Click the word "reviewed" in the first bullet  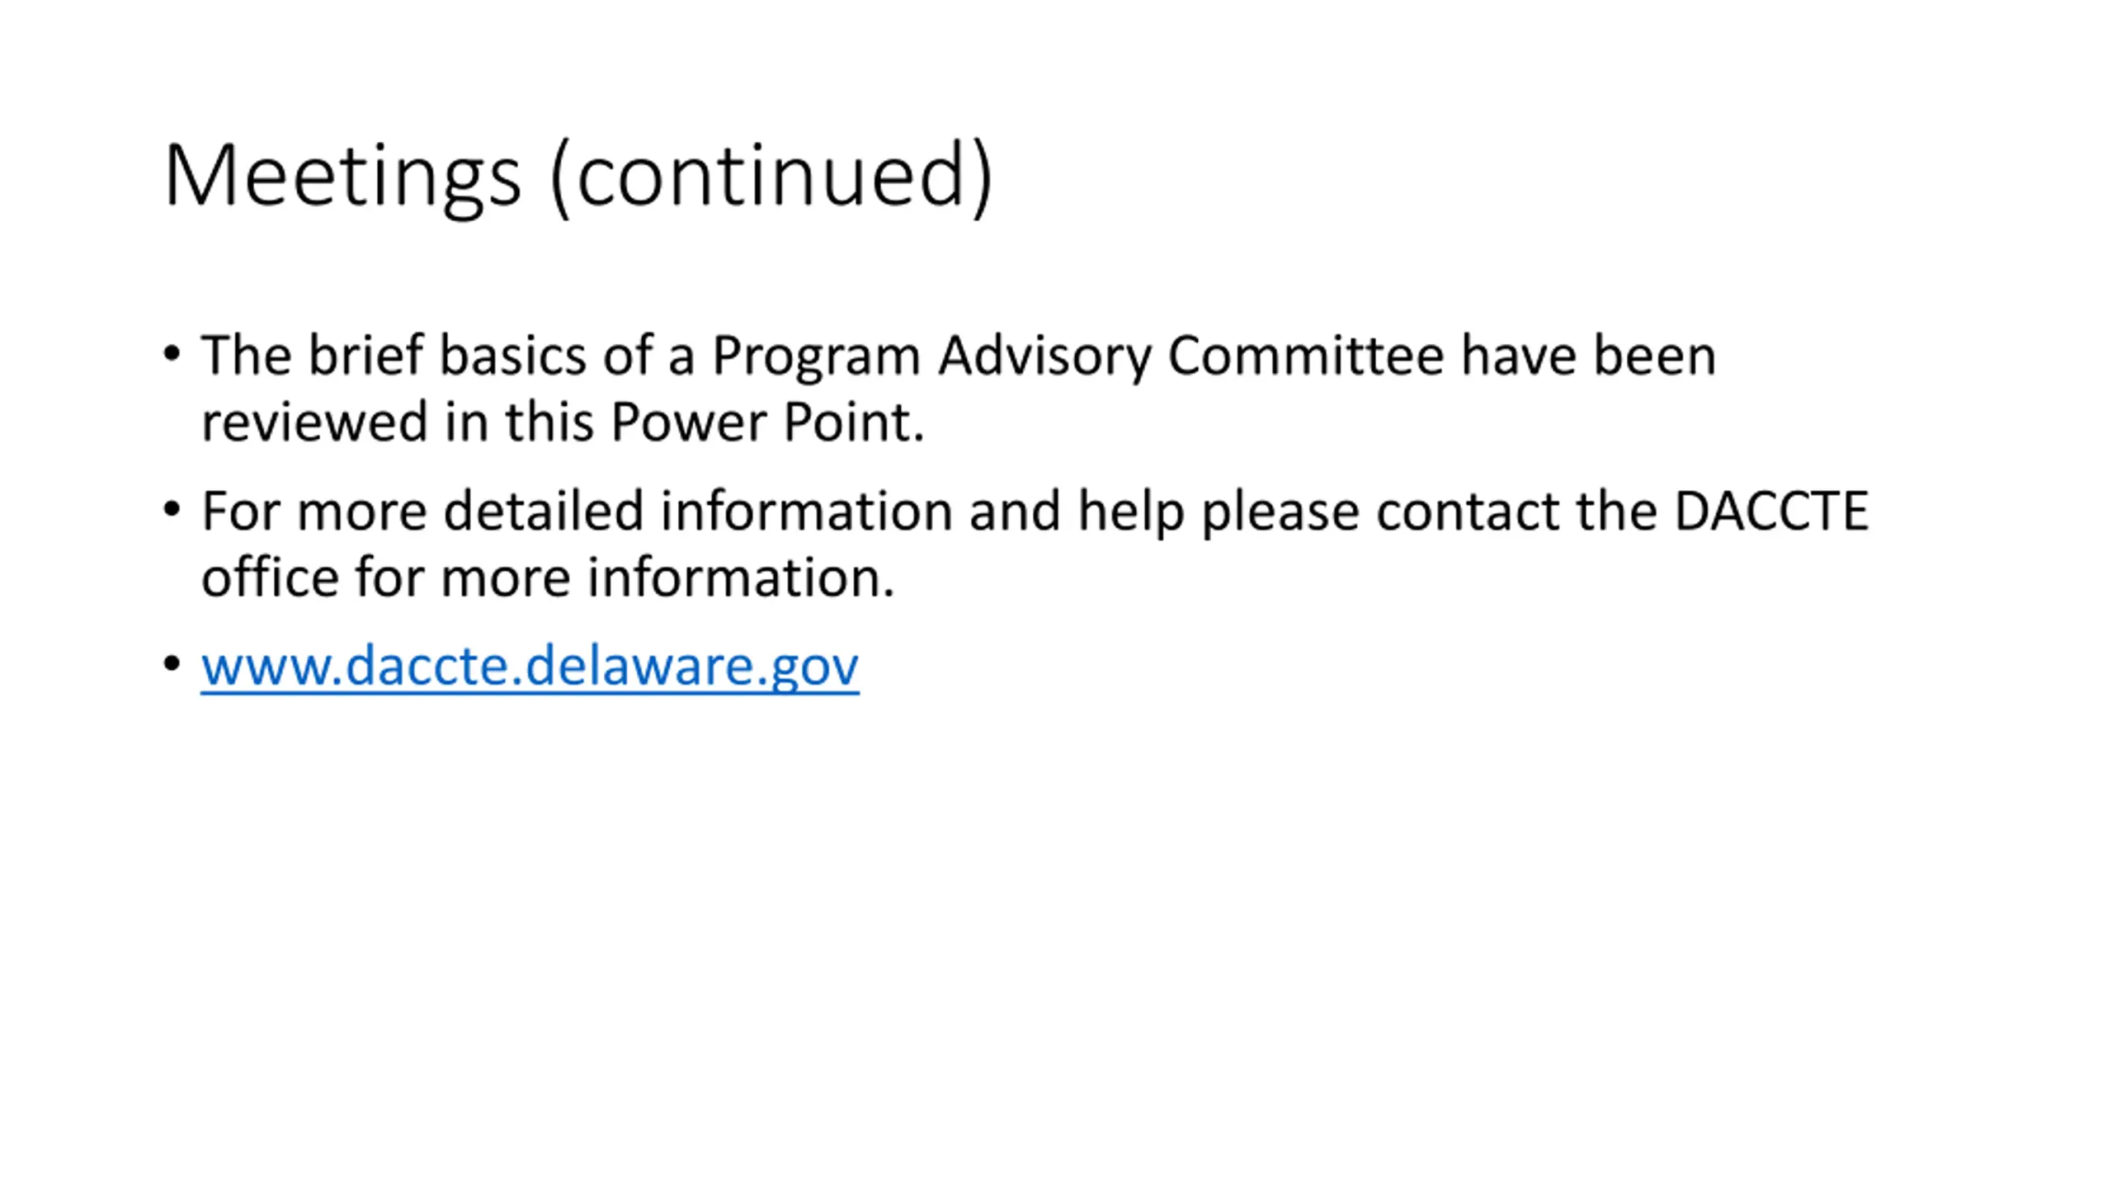point(314,422)
